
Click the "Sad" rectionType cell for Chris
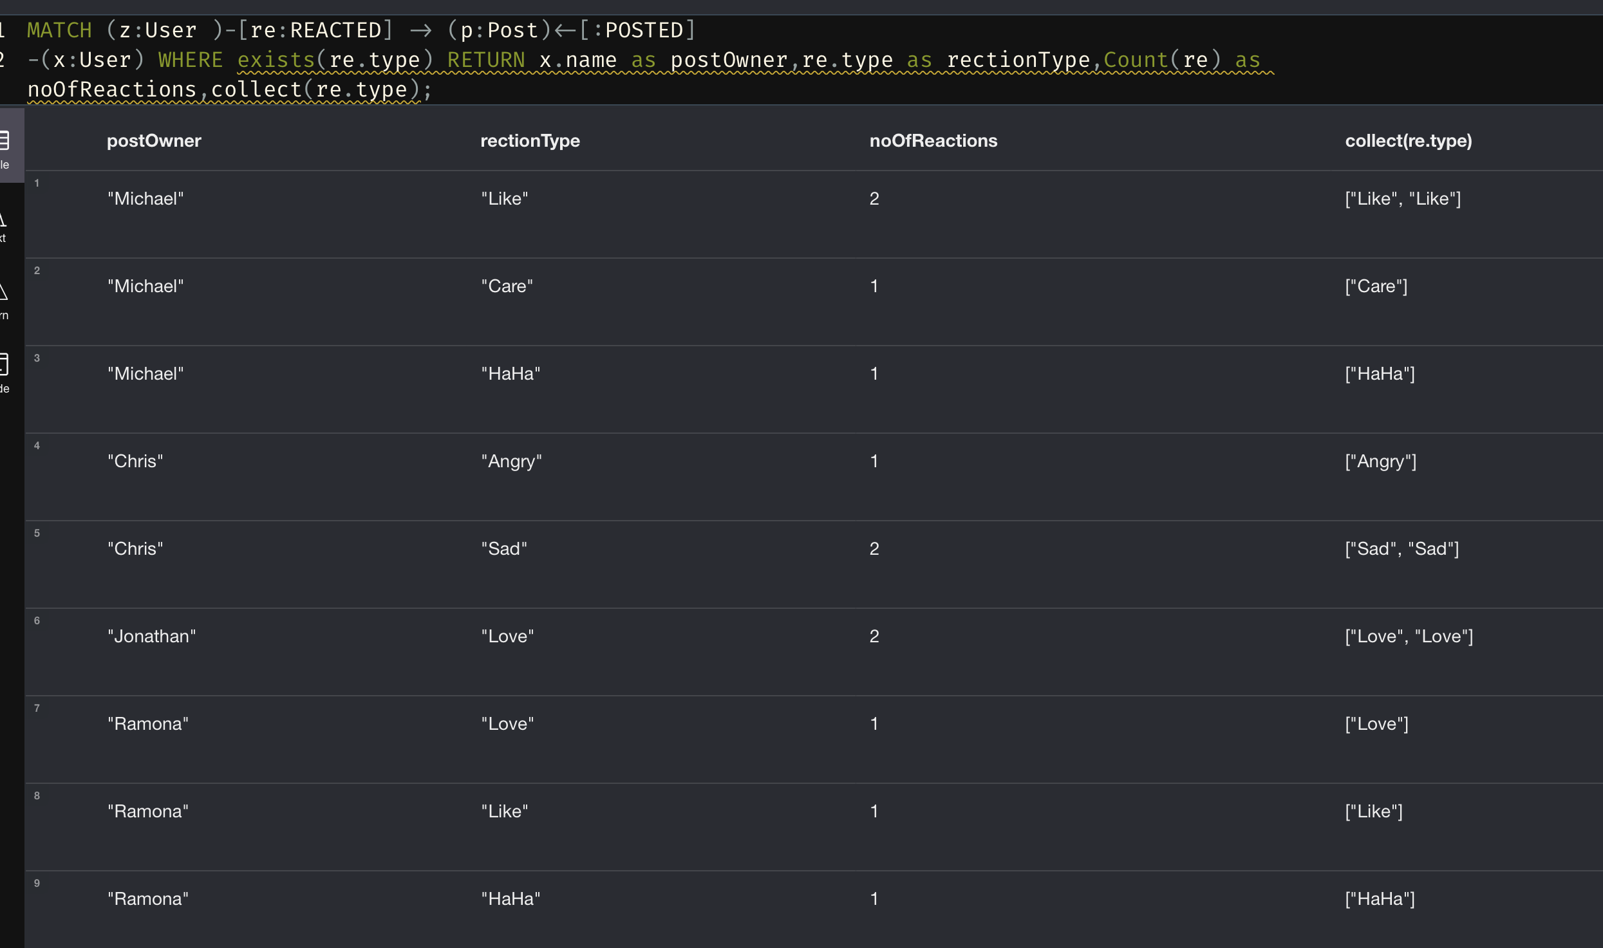504,549
